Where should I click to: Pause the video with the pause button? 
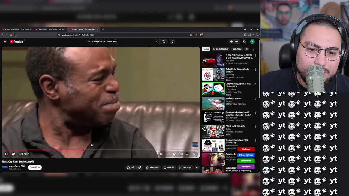click(x=6, y=154)
